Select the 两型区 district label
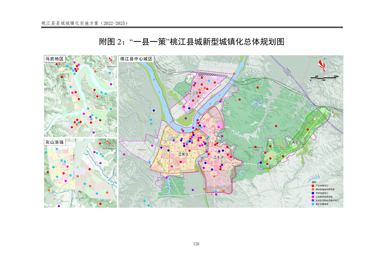 coord(296,142)
